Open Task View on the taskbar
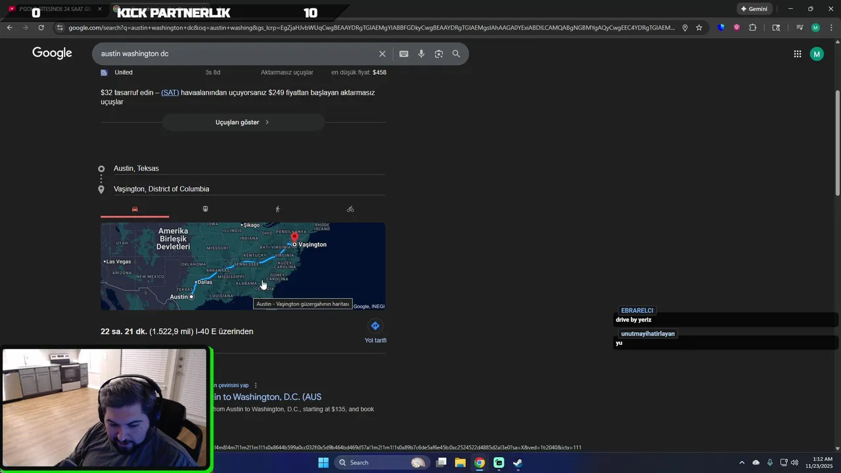This screenshot has height=473, width=841. 442,462
